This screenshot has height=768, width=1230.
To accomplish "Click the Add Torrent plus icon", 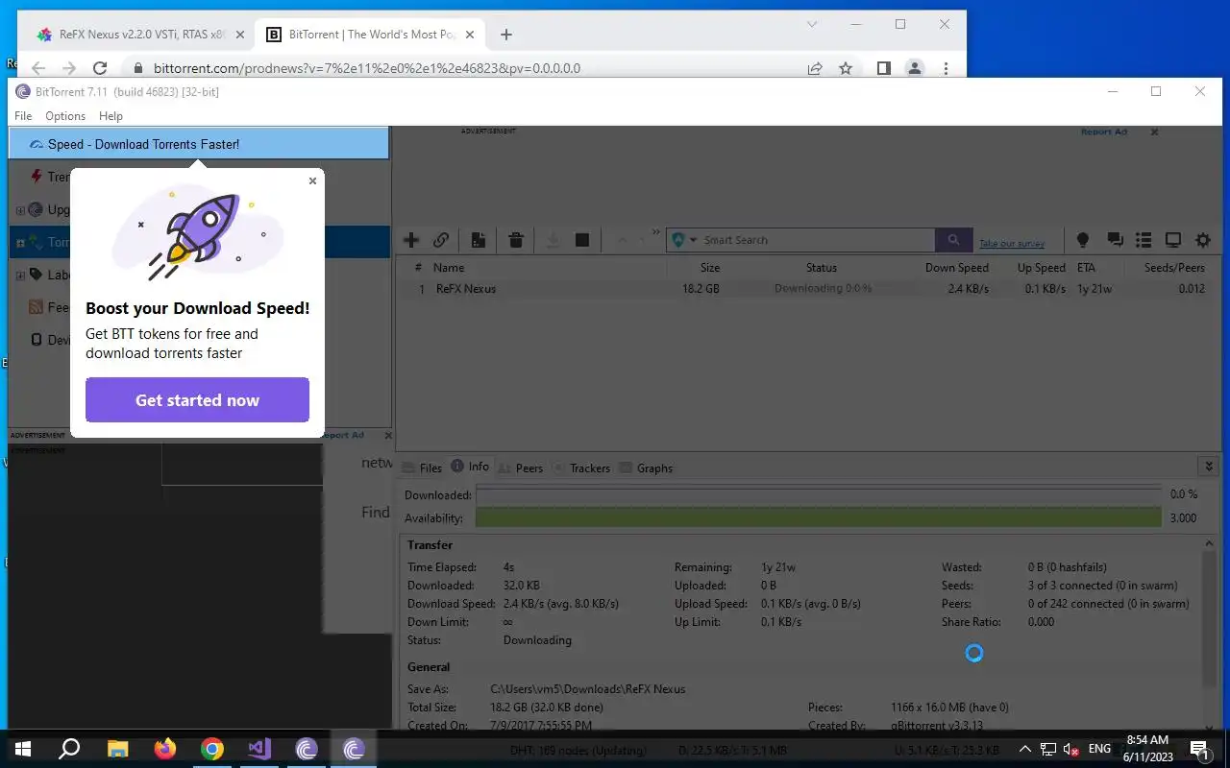I will pos(411,240).
